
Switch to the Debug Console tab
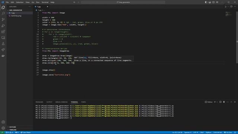coord(61,102)
